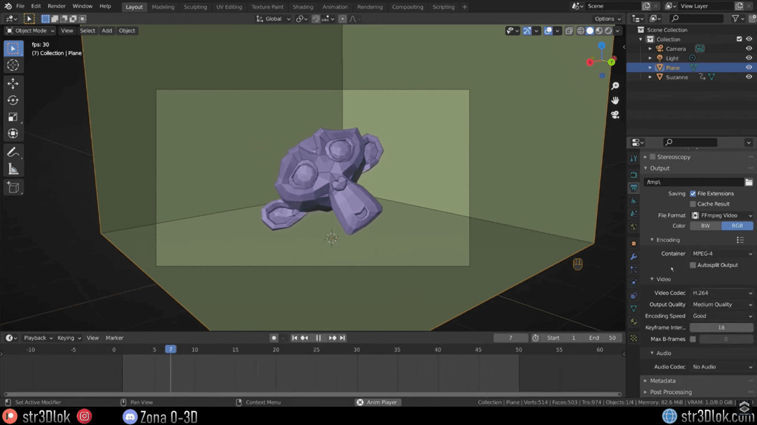Switch to the Shading workspace tab

click(x=303, y=7)
